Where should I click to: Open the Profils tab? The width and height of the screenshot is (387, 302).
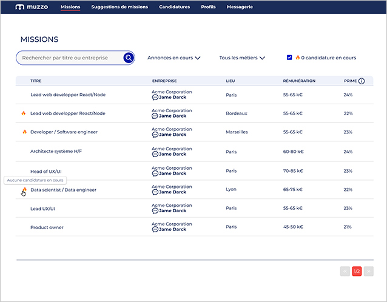click(208, 7)
